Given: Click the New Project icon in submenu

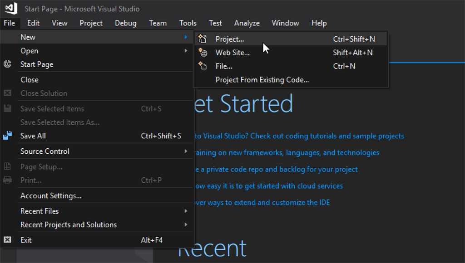Looking at the screenshot, I should [x=203, y=39].
